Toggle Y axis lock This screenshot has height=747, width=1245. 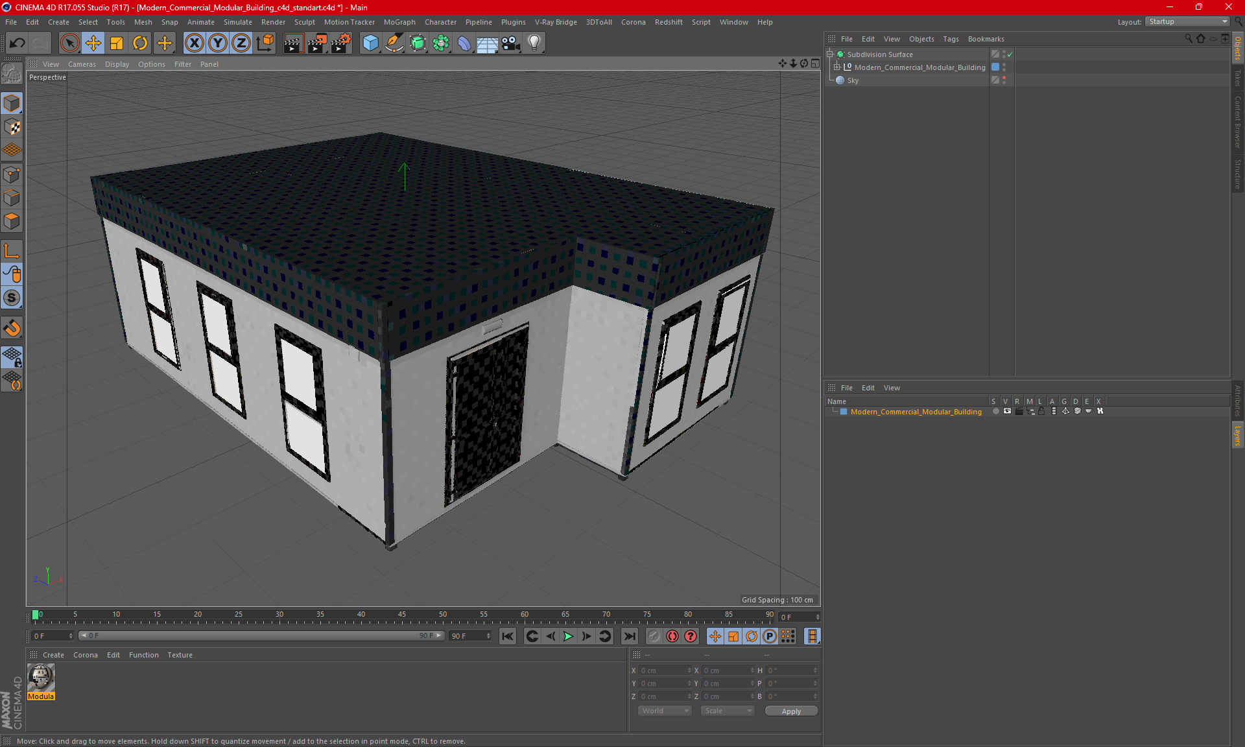[x=218, y=43]
